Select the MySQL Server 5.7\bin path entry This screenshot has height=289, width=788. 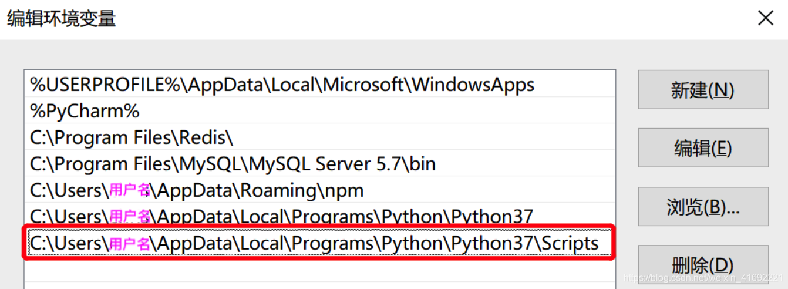pos(320,164)
